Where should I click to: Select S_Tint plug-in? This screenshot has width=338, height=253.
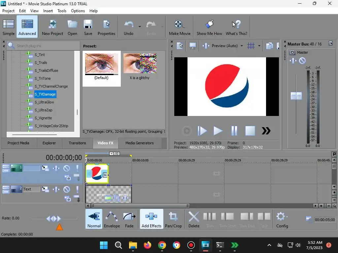[x=40, y=55]
